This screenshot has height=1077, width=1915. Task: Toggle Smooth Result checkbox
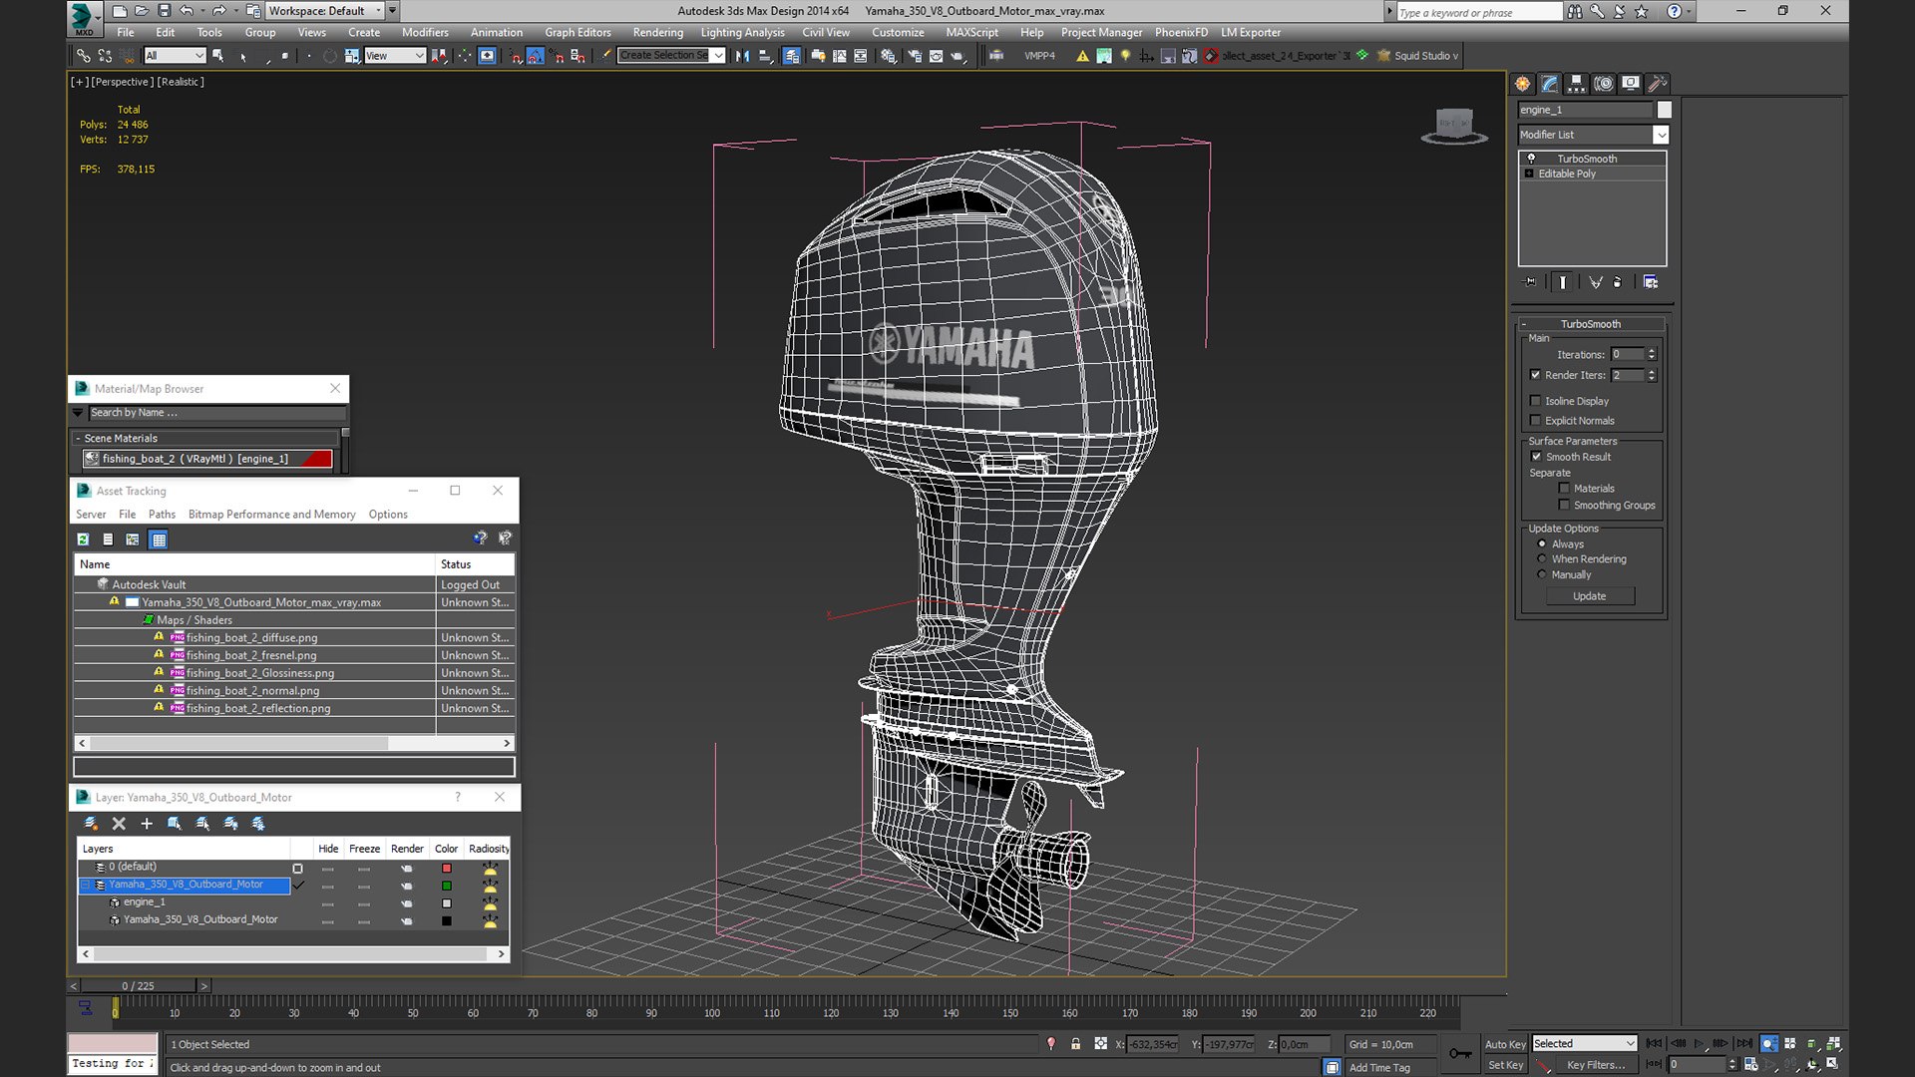coord(1536,457)
